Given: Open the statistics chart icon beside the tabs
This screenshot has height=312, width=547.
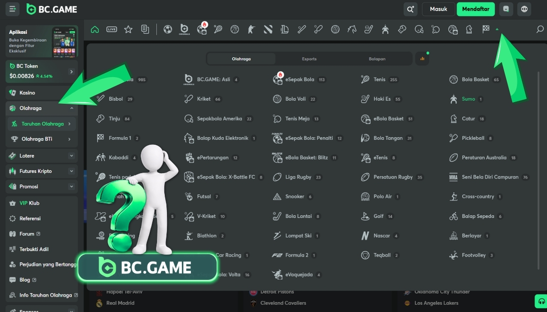Looking at the screenshot, I should [422, 59].
